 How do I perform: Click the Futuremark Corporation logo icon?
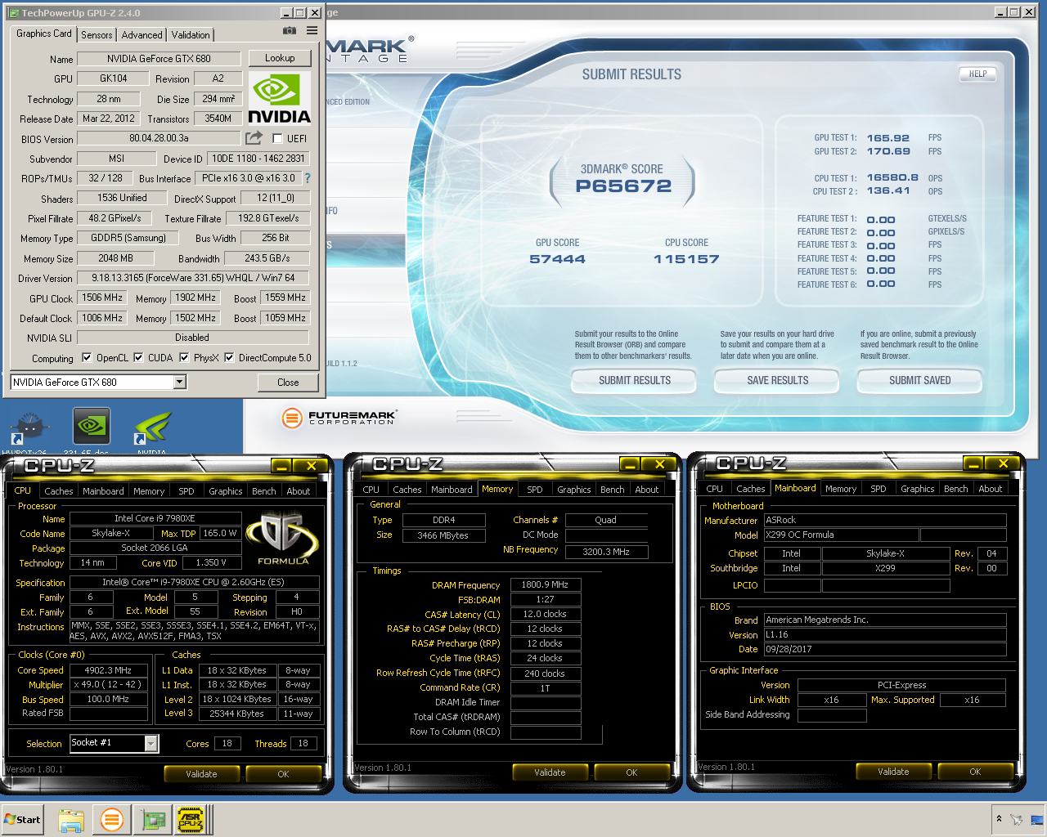click(x=292, y=418)
